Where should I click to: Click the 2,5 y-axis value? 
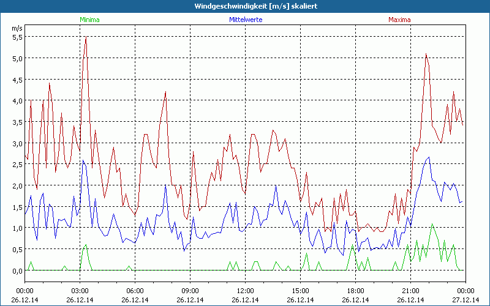coord(18,165)
